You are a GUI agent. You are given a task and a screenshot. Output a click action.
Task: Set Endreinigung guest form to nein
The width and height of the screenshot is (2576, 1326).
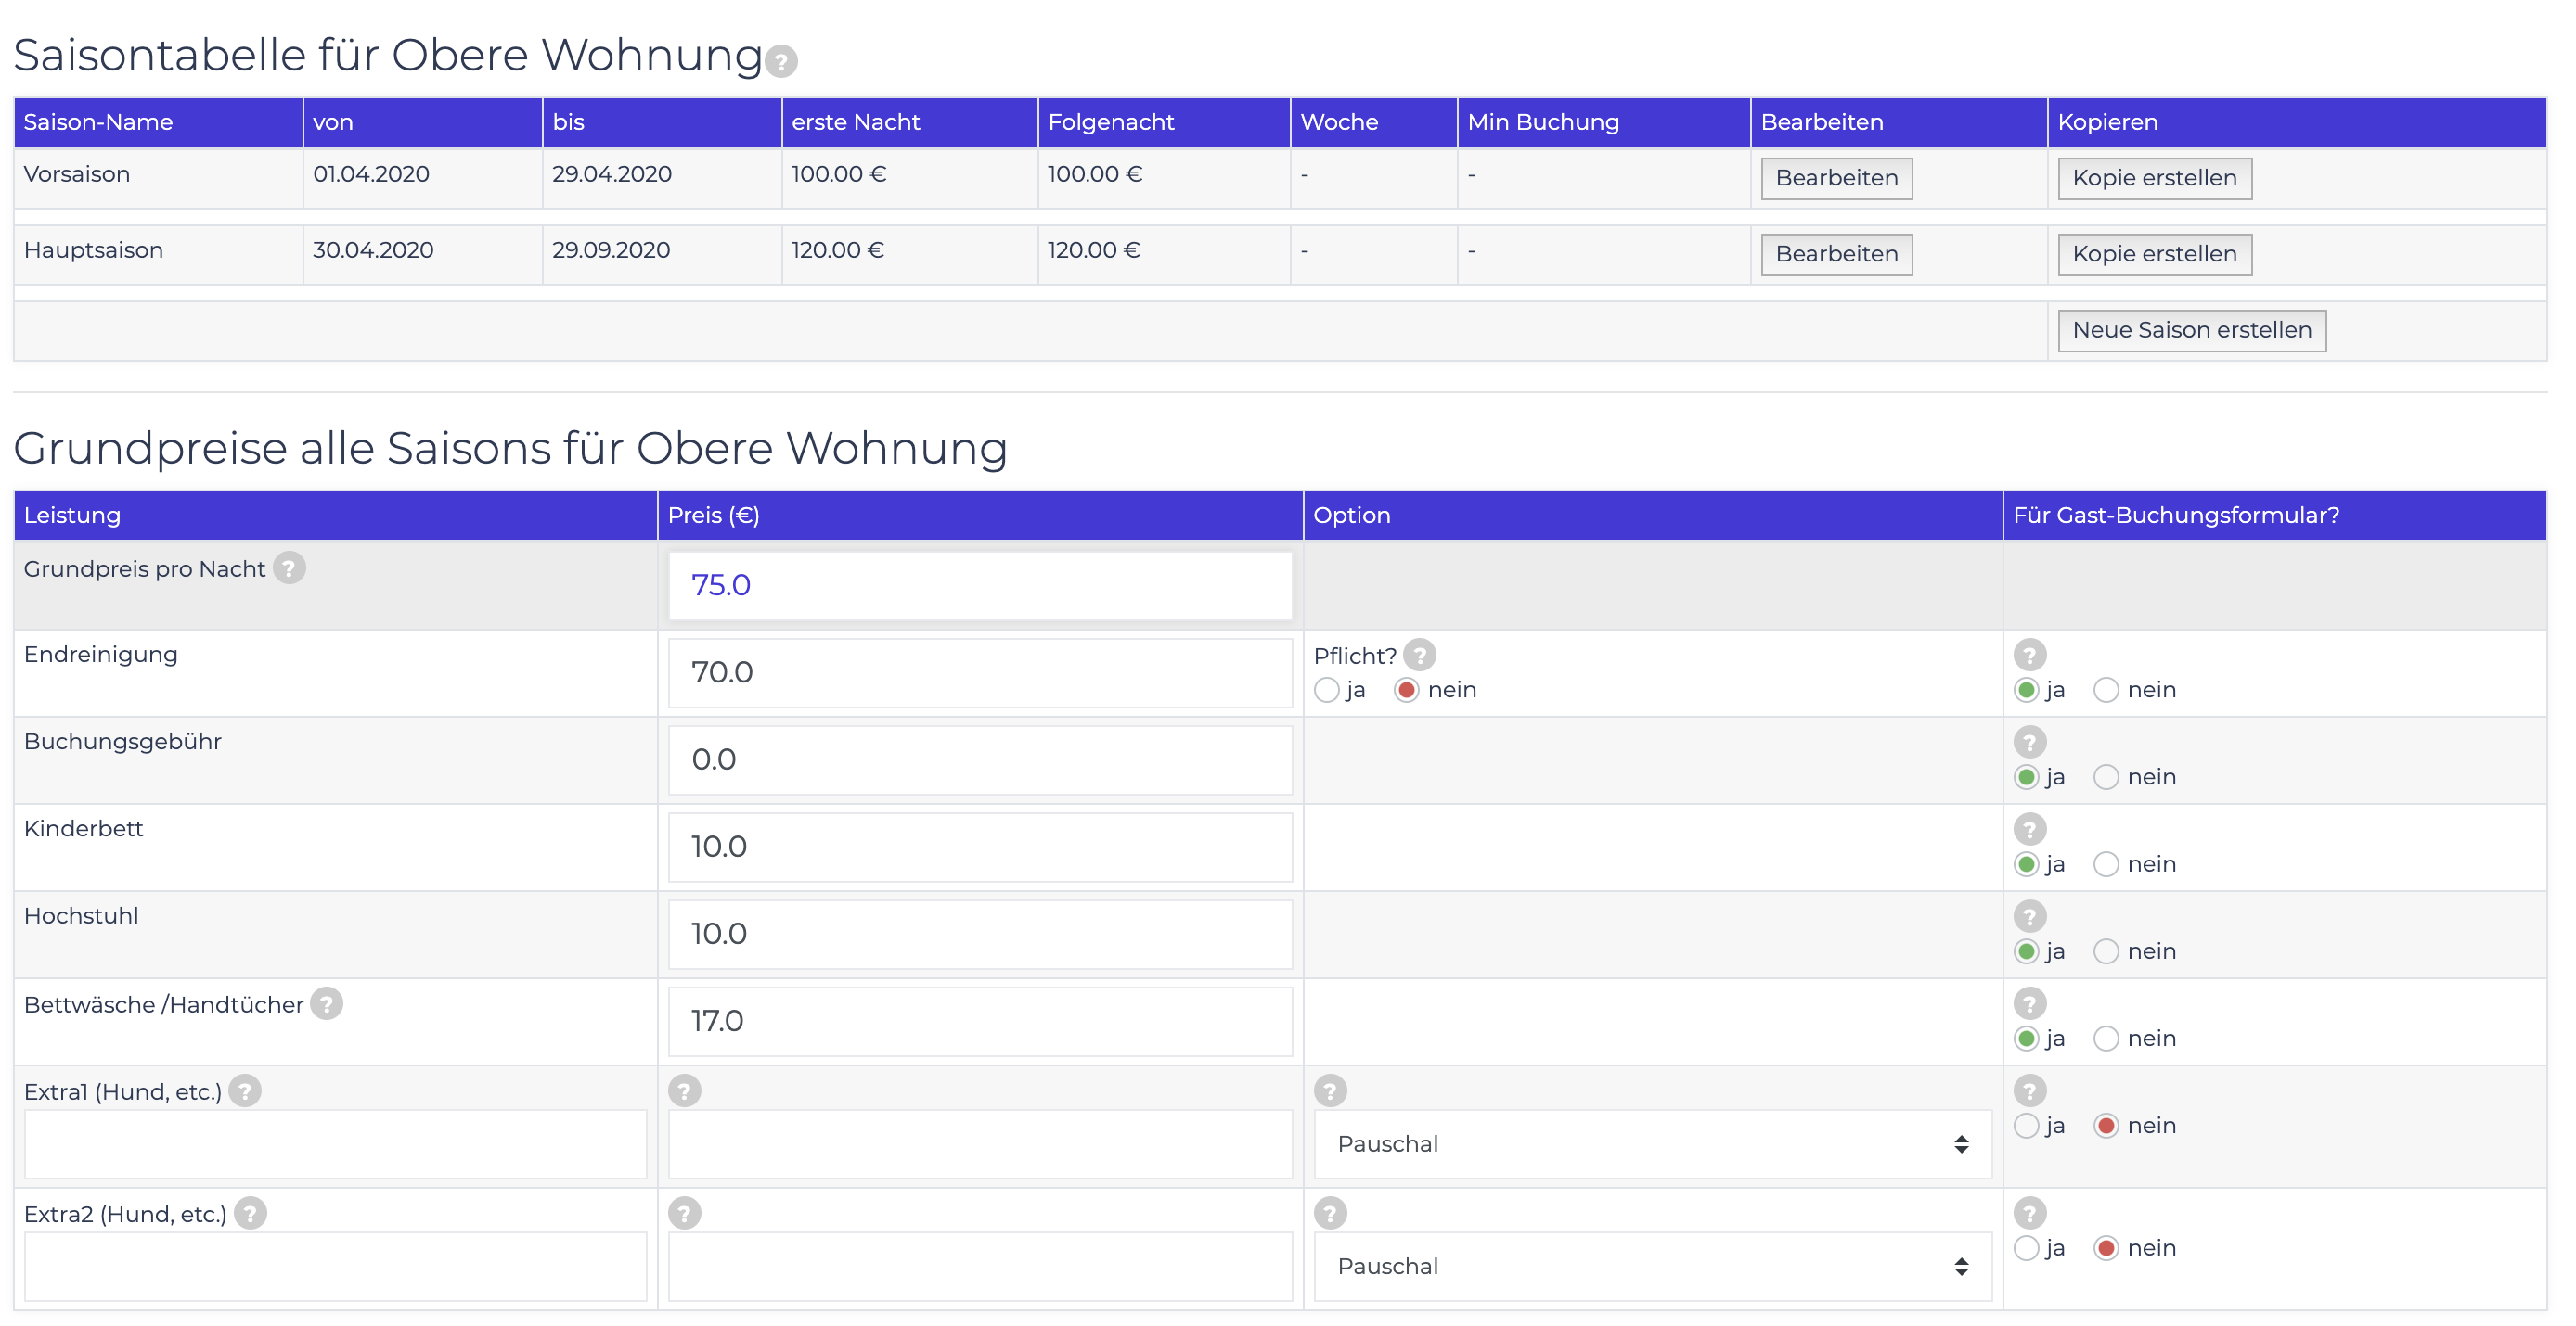coord(2106,691)
